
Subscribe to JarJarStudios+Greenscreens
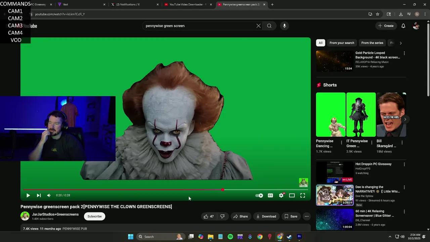[94, 216]
